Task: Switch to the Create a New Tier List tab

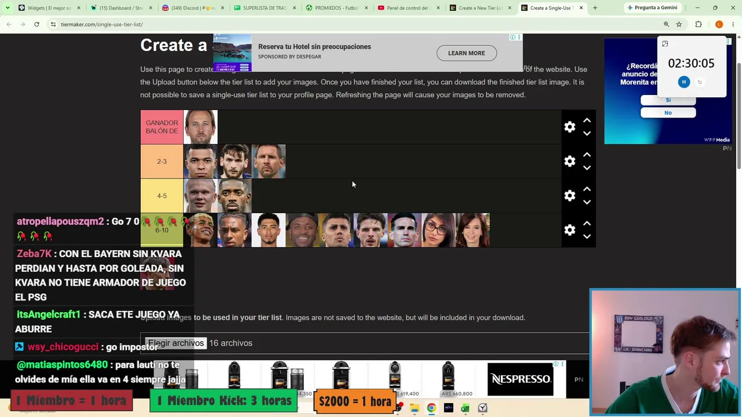Action: point(480,8)
